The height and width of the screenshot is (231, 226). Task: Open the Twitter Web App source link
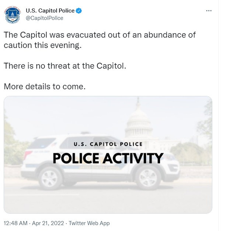(89, 223)
